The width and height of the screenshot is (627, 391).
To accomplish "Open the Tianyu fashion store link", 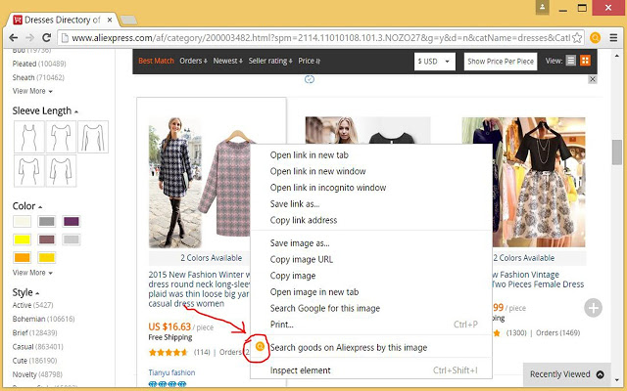I will [172, 371].
